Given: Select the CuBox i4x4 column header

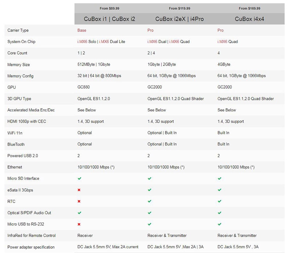Looking at the screenshot, I should pyautogui.click(x=249, y=19).
